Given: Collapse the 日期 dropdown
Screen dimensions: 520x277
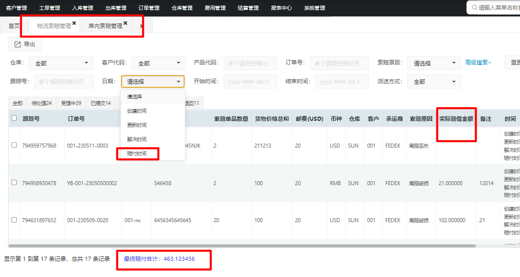Looking at the screenshot, I should pyautogui.click(x=153, y=81).
